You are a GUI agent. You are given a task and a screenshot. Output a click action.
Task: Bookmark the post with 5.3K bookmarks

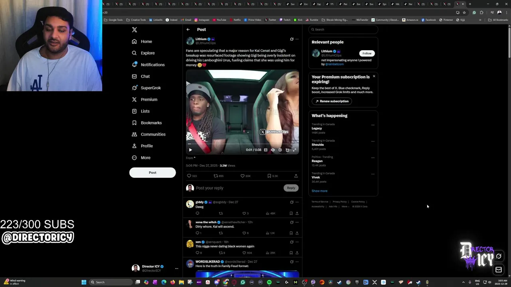click(272, 176)
